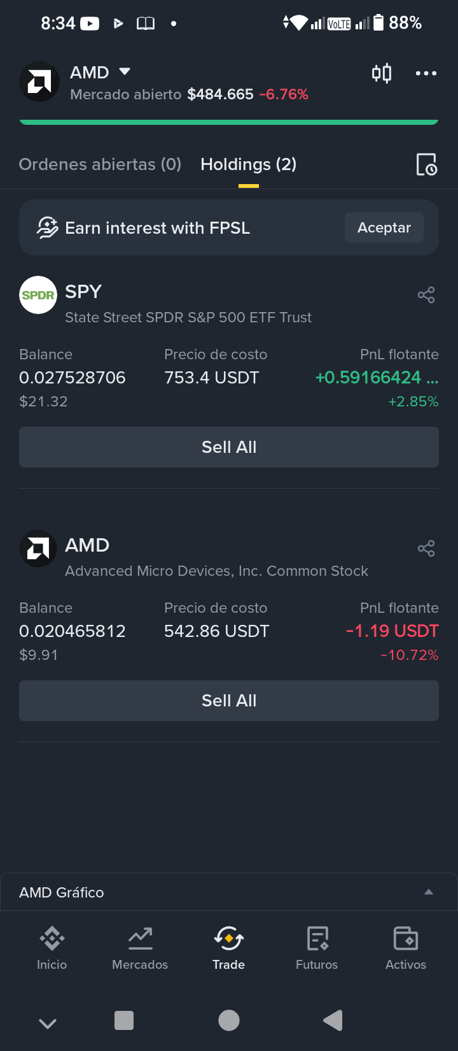Open Activos wallet tab
458x1051 pixels.
coord(406,948)
